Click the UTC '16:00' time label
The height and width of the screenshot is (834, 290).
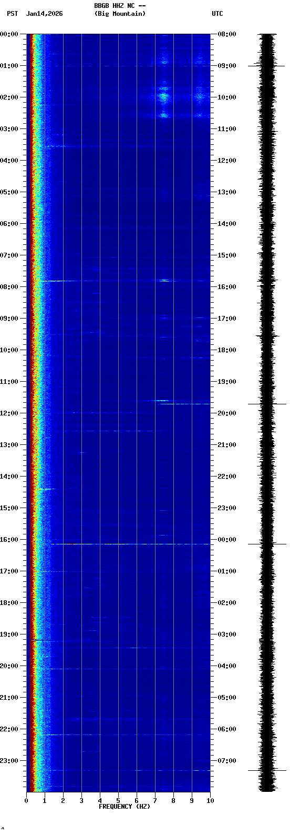pos(227,287)
